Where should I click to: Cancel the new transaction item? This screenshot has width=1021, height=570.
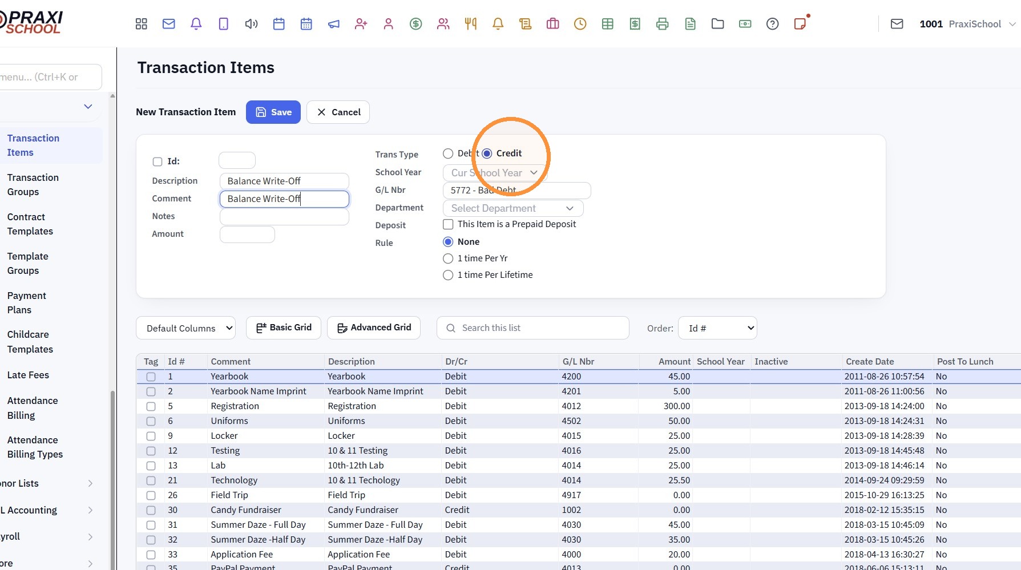[x=338, y=112]
